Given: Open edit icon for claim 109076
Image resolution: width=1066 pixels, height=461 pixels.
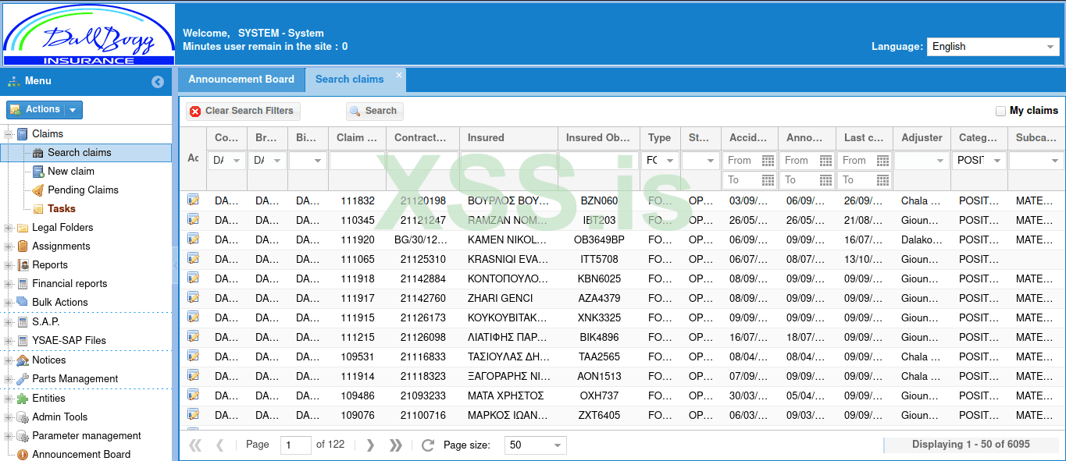Looking at the screenshot, I should point(193,414).
